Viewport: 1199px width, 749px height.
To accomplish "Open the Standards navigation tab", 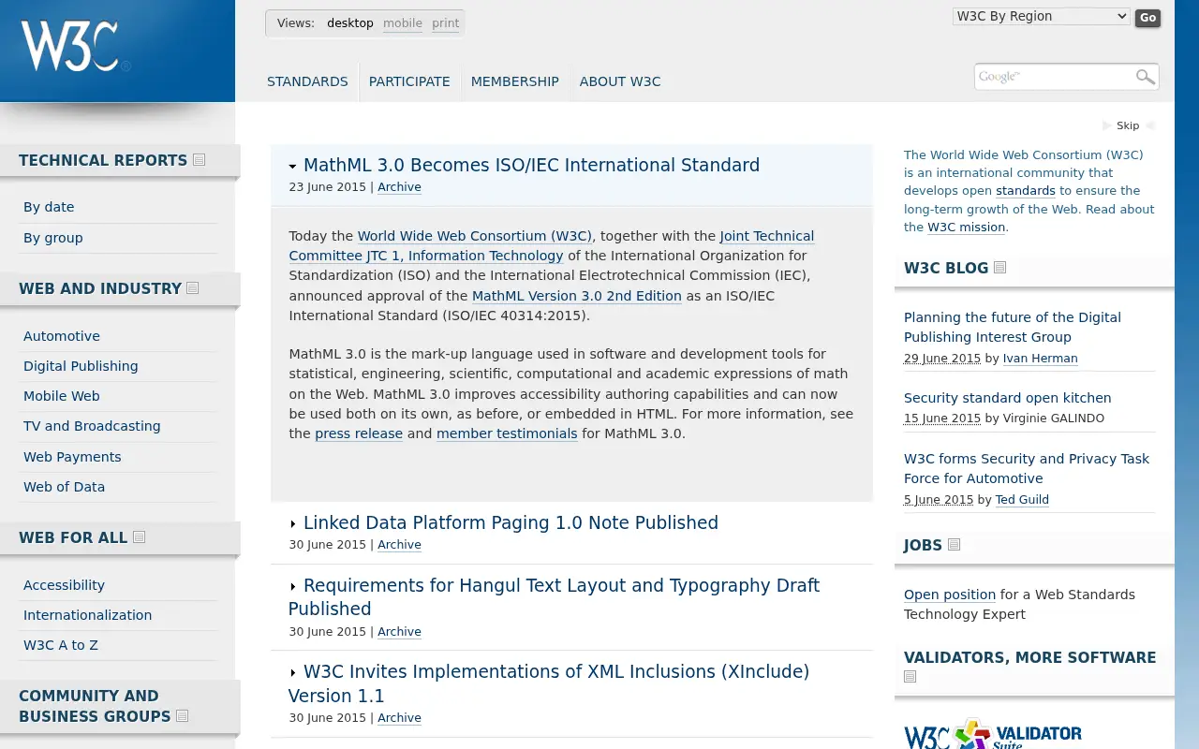I will [x=307, y=81].
